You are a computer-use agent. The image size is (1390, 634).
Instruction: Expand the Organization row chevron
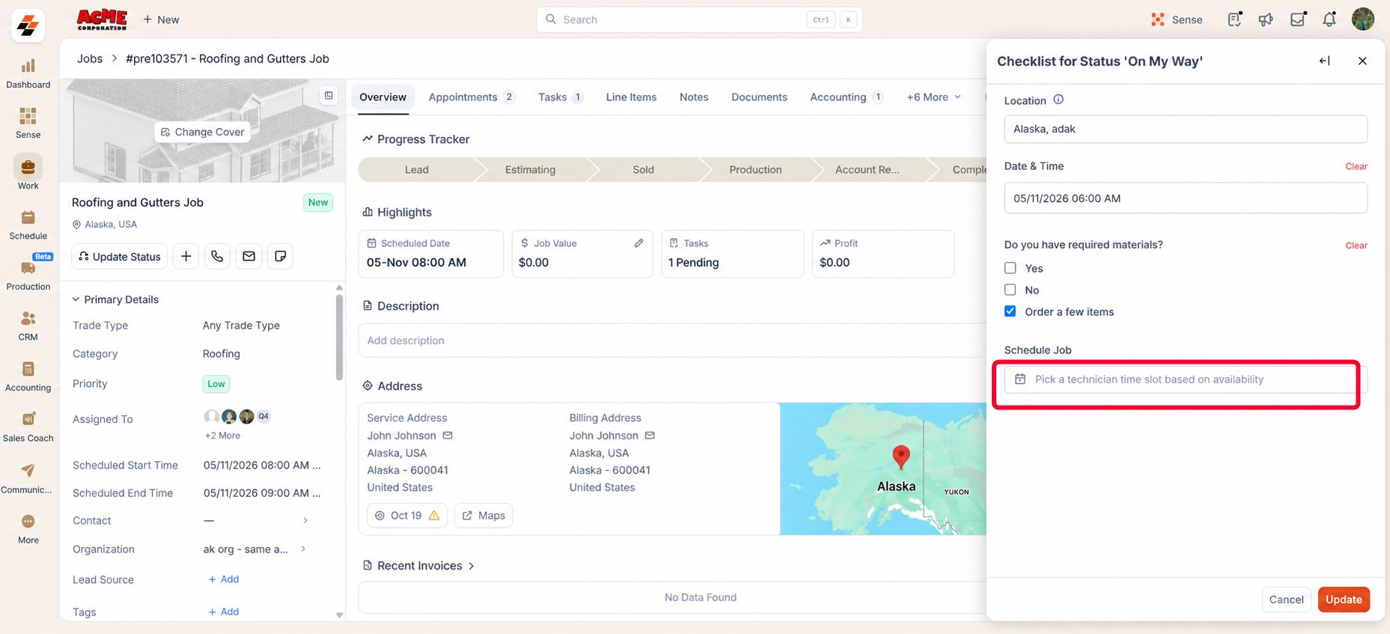pyautogui.click(x=303, y=549)
